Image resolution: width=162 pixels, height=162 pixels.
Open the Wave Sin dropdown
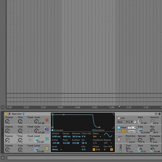click(x=97, y=136)
